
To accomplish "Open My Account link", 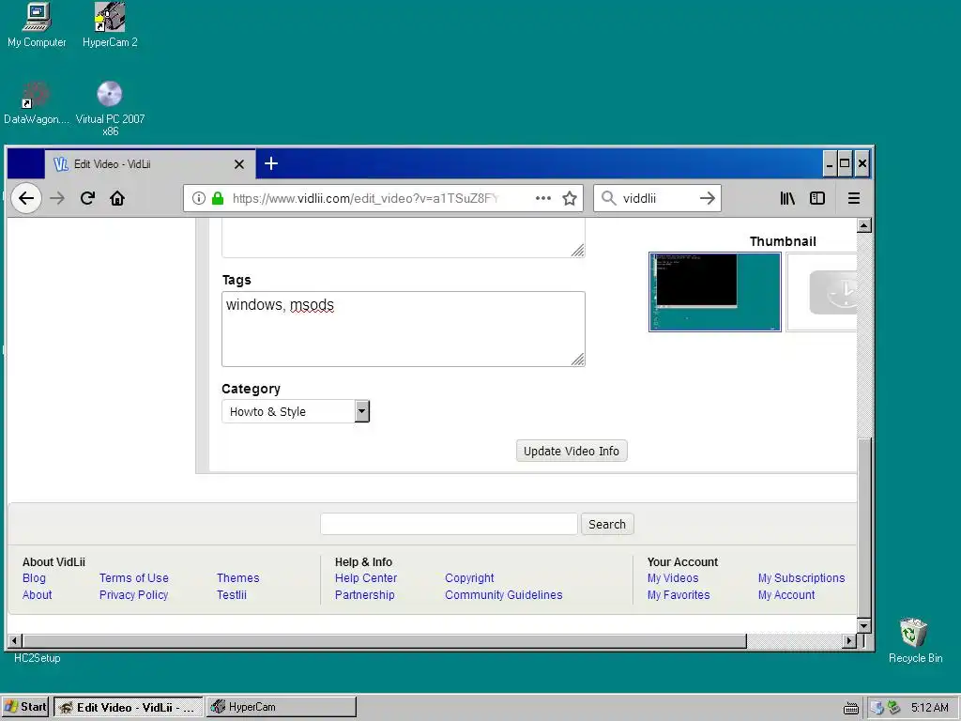I will click(786, 594).
